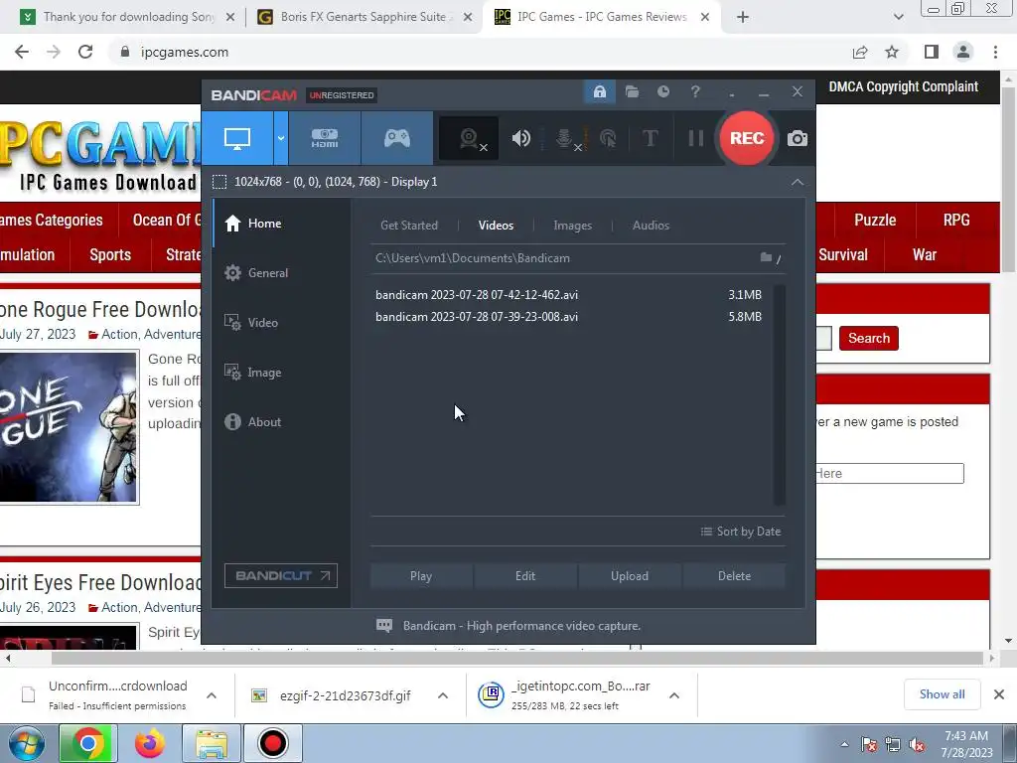The image size is (1017, 763).
Task: Open Chrome side panel icon
Action: tap(932, 52)
